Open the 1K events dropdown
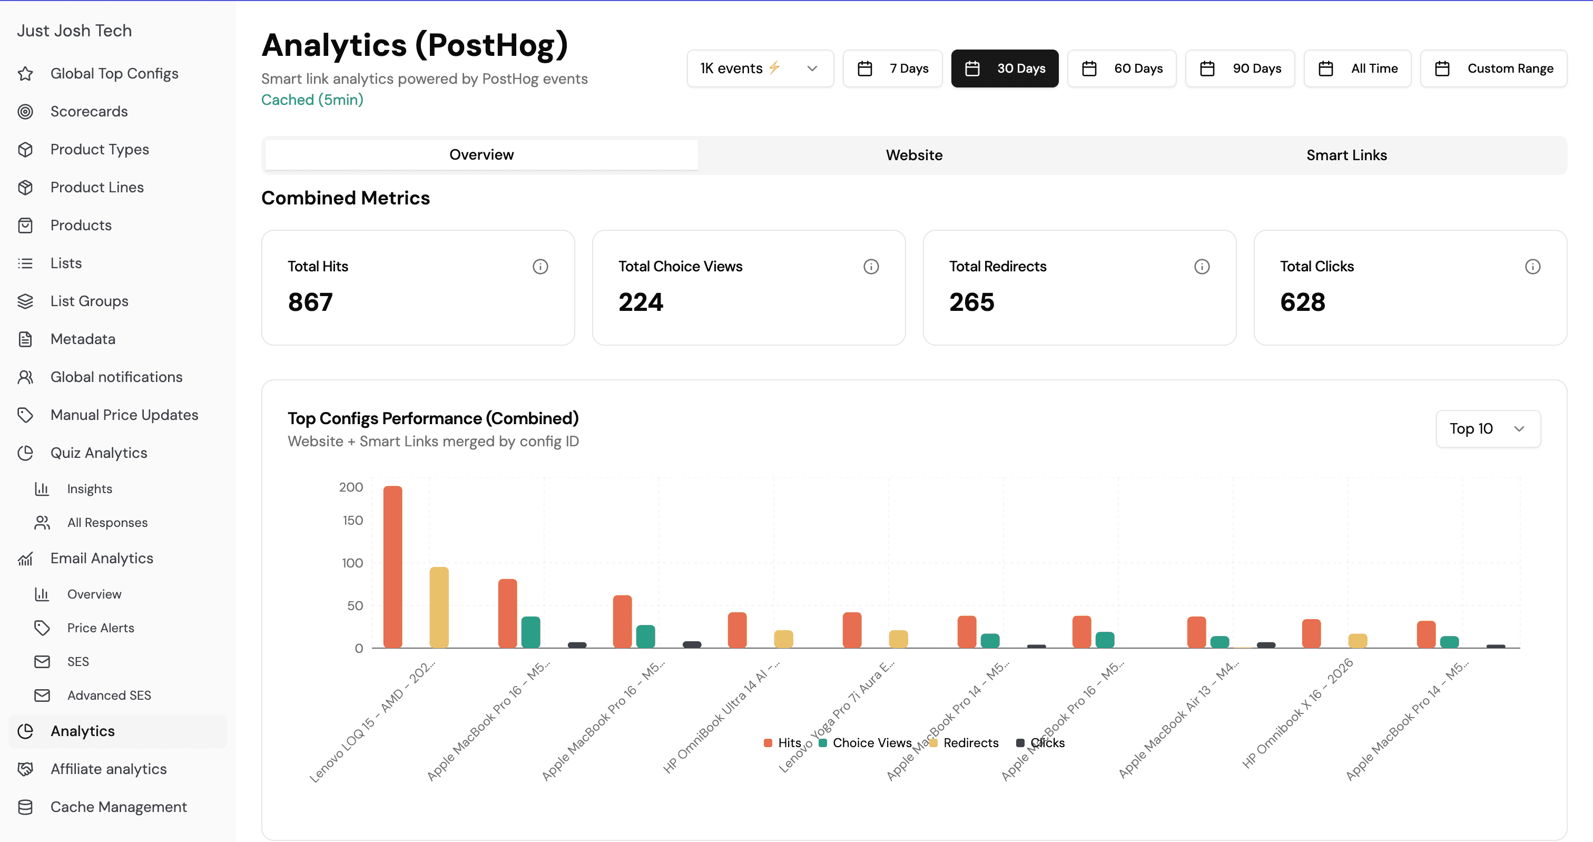 pyautogui.click(x=760, y=68)
